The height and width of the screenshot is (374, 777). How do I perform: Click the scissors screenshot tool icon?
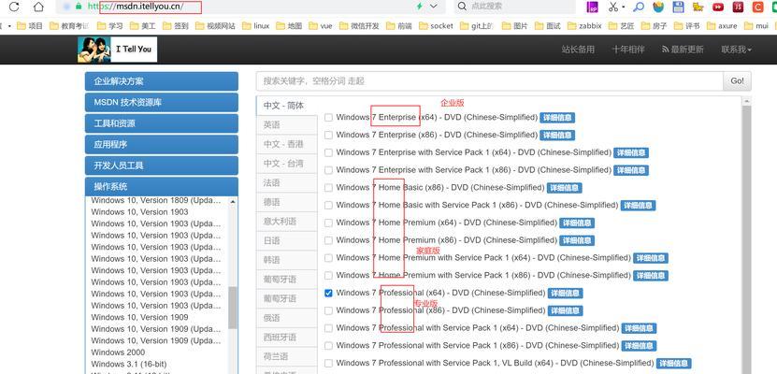pos(613,7)
